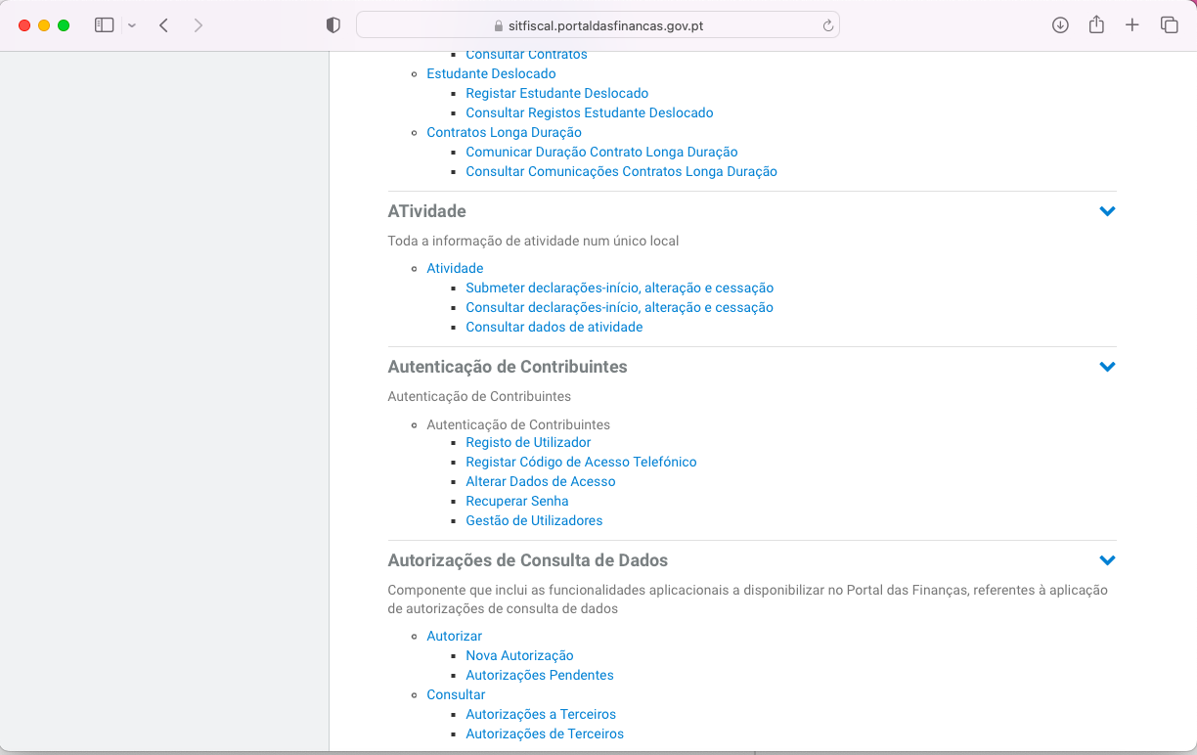Collapse Autenticação de Contribuintes chevron
This screenshot has width=1197, height=755.
click(x=1107, y=367)
